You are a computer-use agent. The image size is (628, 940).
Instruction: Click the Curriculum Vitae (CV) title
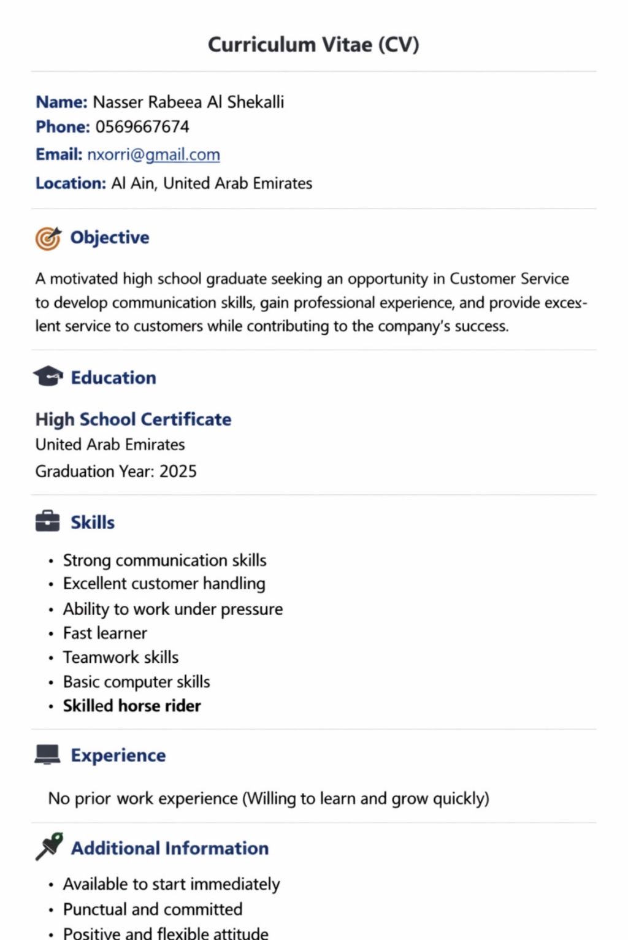click(313, 45)
